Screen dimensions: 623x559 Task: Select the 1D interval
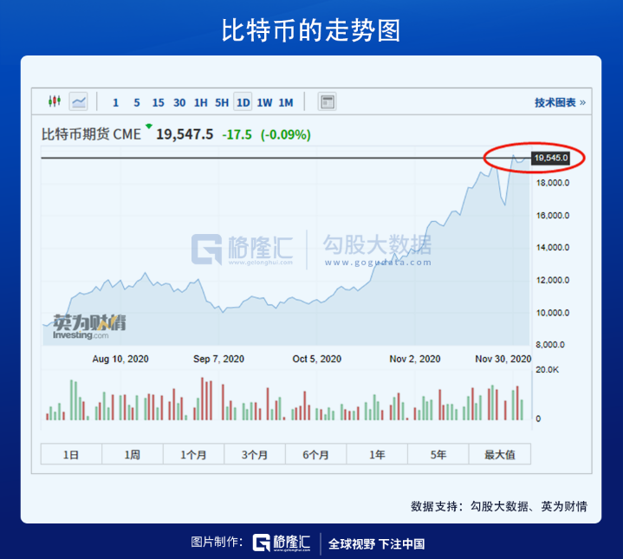tap(243, 102)
